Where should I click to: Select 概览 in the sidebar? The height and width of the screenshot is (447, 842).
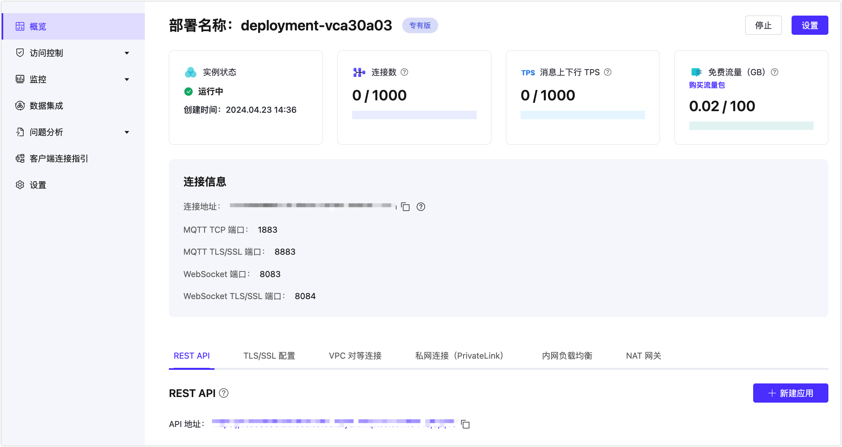pos(38,26)
